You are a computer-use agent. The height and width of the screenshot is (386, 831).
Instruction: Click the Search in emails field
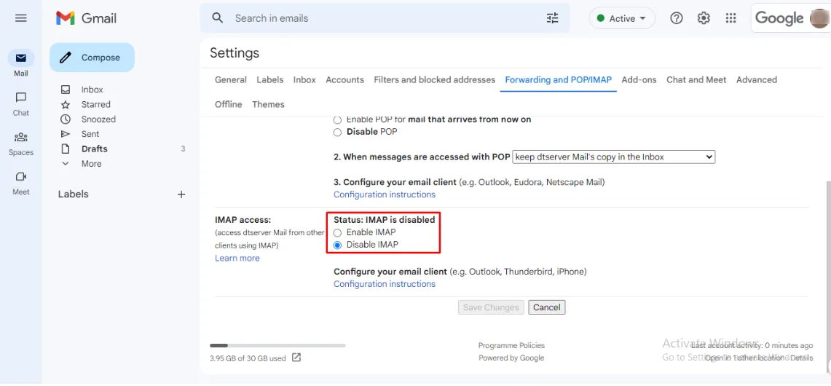(379, 18)
